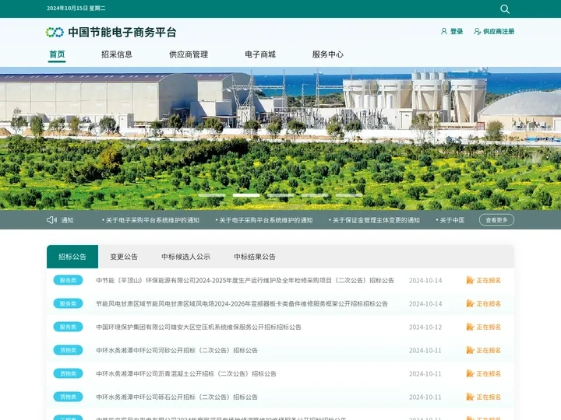The height and width of the screenshot is (420, 561).
Task: Click the 中国节能 logo icon
Action: click(55, 32)
